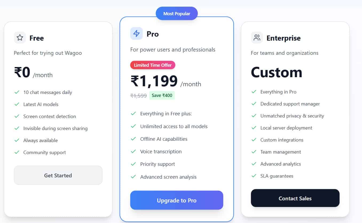
Task: Click the checkmark next to SLA guarantees
Action: click(254, 176)
